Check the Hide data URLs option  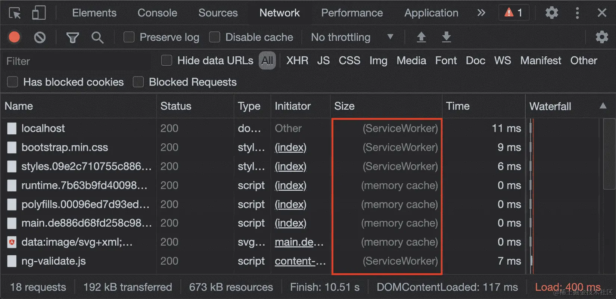[x=167, y=60]
